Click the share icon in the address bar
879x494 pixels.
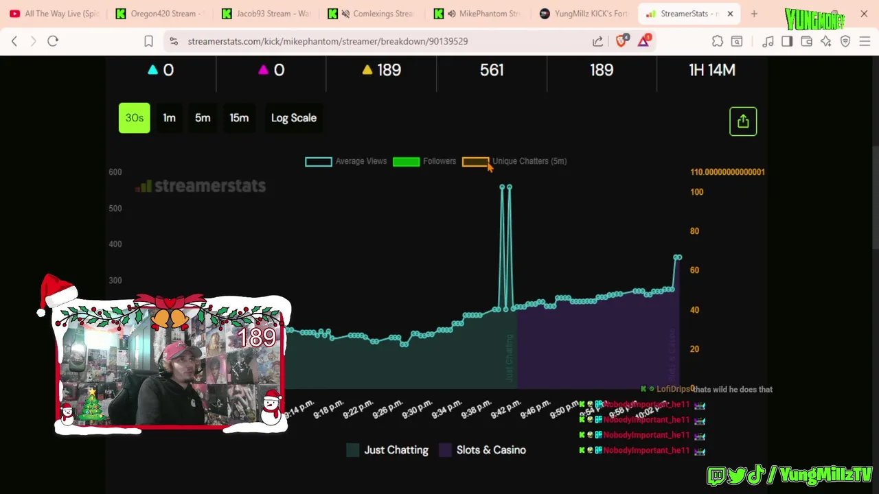(x=598, y=41)
